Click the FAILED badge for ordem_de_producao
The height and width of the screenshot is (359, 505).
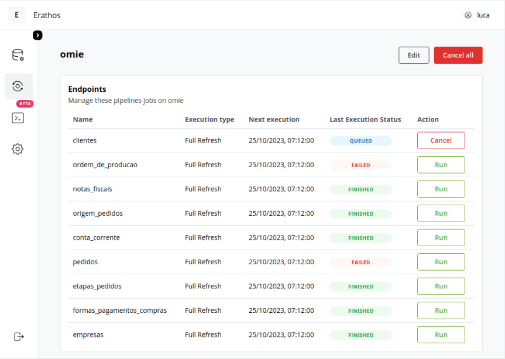(x=360, y=165)
